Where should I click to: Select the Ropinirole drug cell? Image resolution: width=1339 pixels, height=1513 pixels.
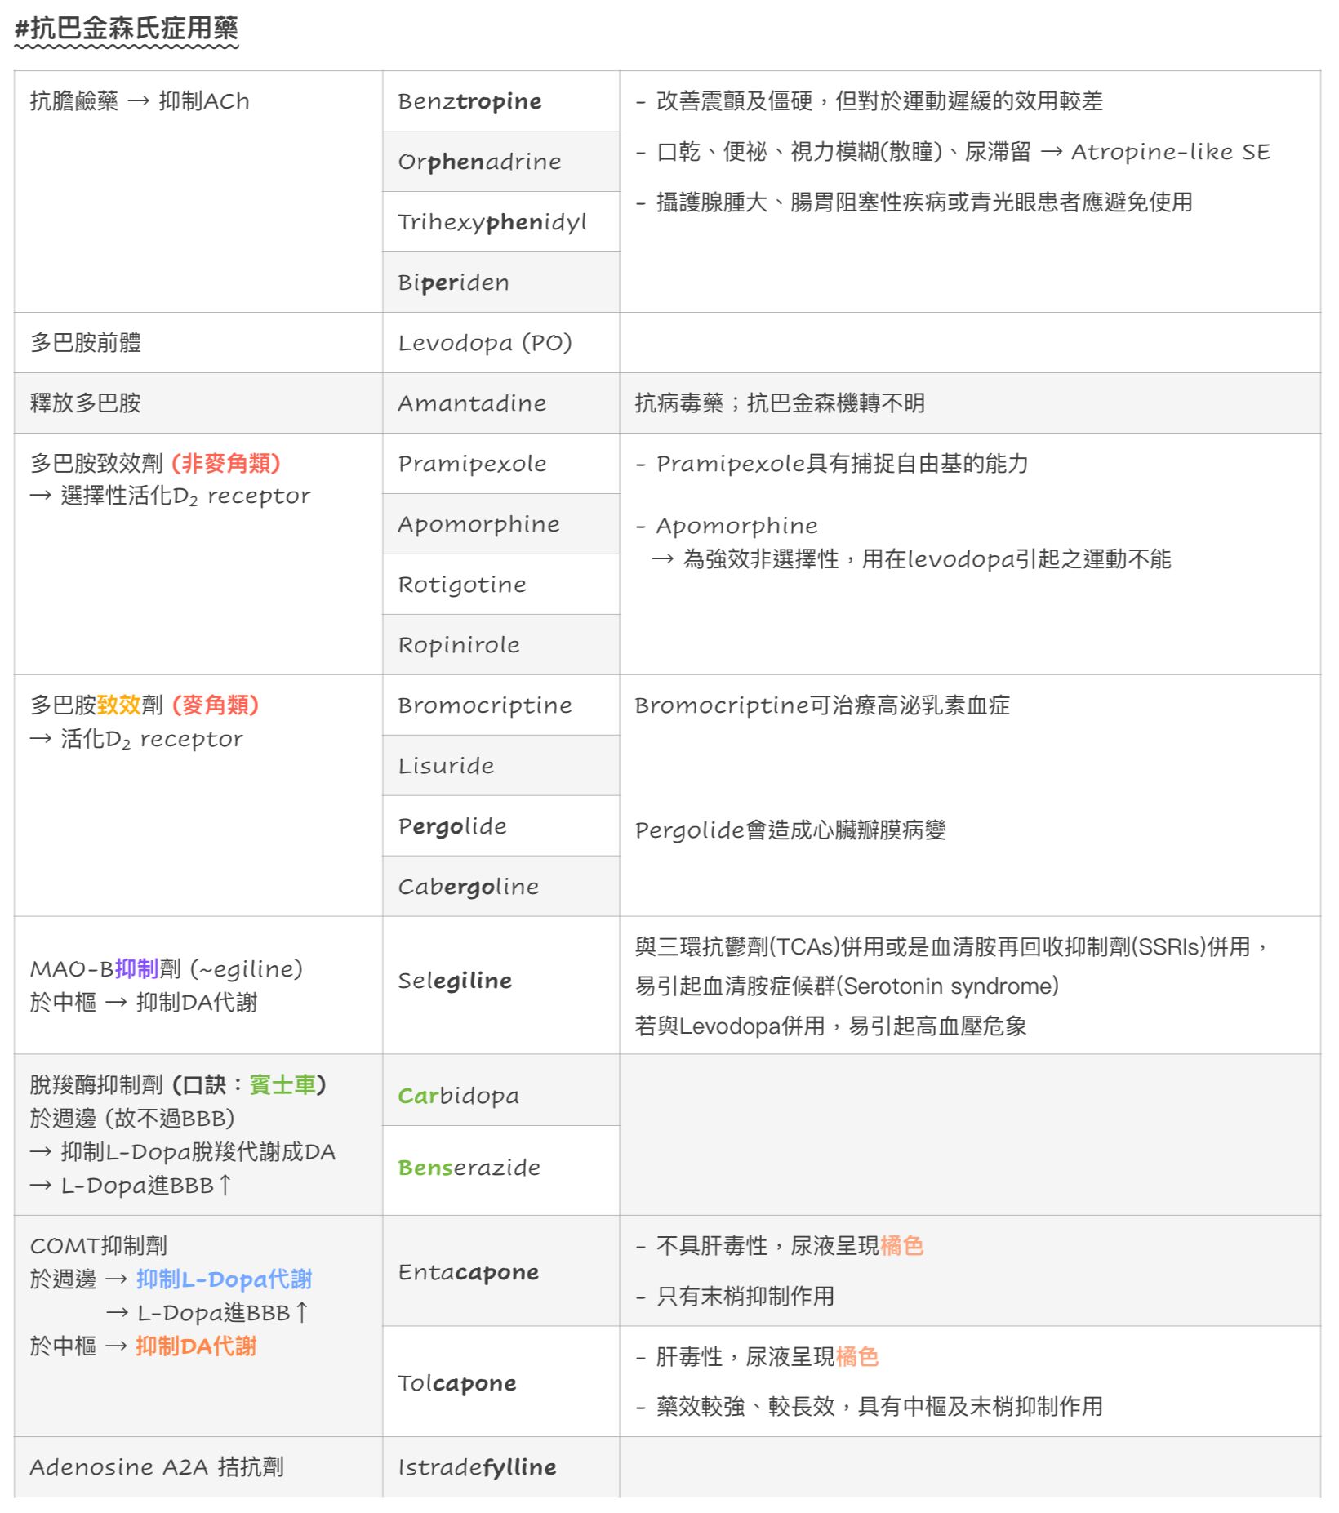tap(459, 645)
